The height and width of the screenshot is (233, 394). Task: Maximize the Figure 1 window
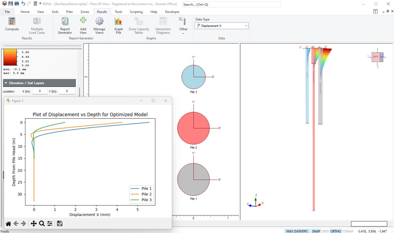pos(153,101)
